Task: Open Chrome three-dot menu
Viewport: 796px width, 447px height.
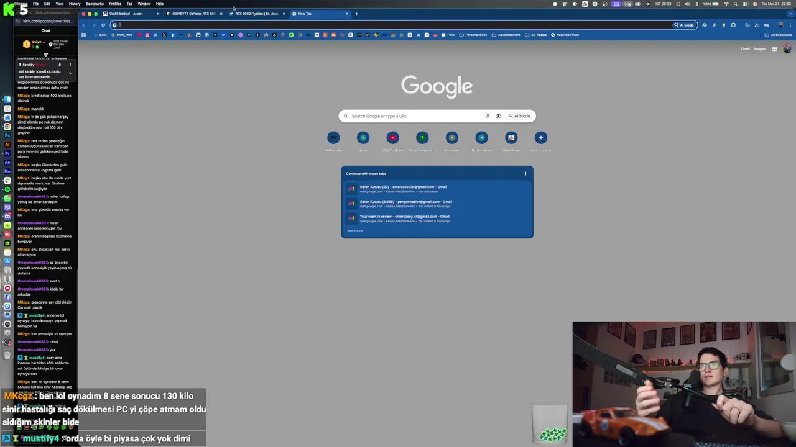Action: [x=790, y=25]
